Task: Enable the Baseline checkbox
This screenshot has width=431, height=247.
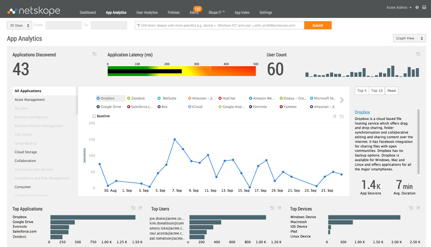Action: 94,116
